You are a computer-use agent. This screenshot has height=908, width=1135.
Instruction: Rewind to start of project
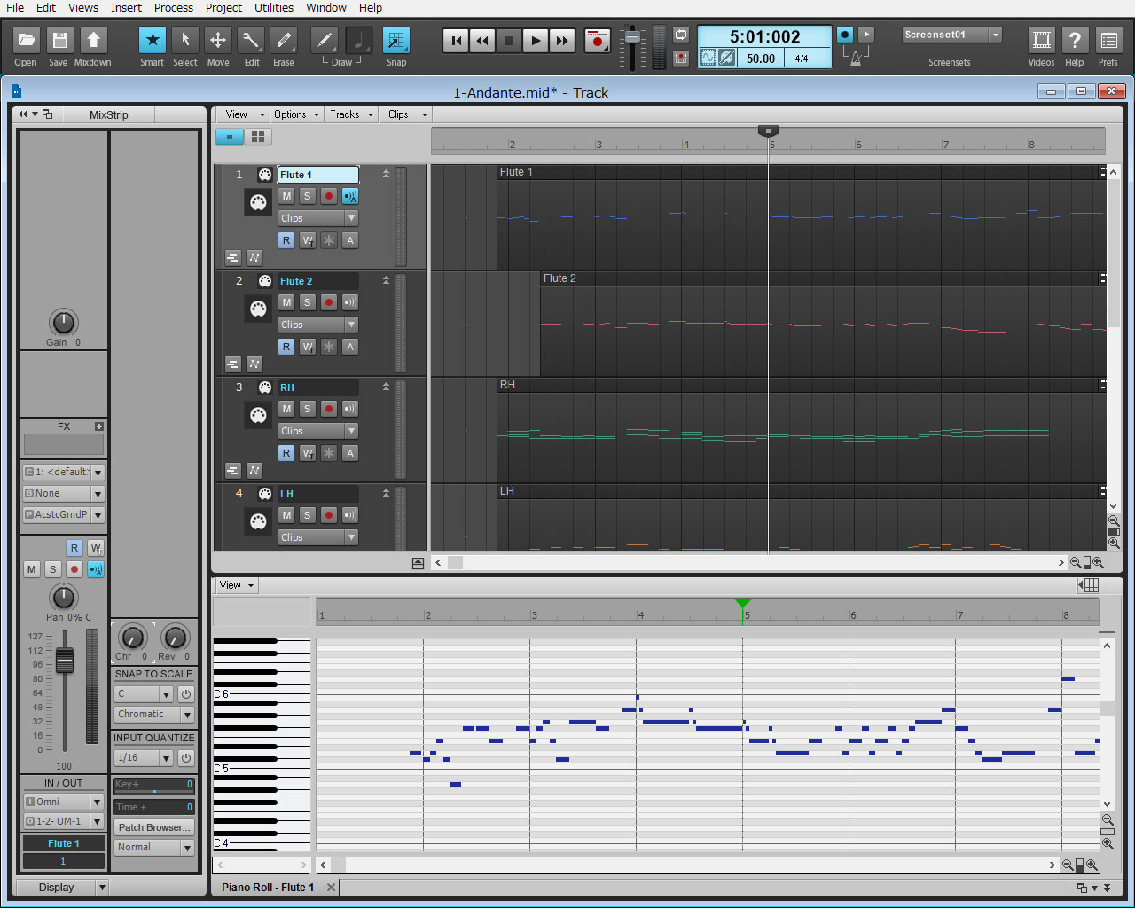[x=456, y=41]
